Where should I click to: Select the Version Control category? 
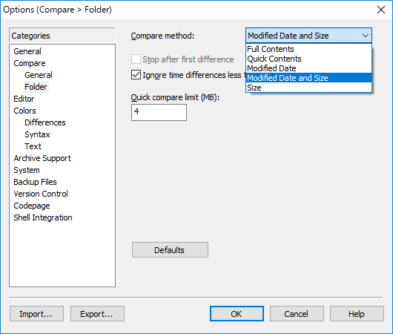click(41, 194)
